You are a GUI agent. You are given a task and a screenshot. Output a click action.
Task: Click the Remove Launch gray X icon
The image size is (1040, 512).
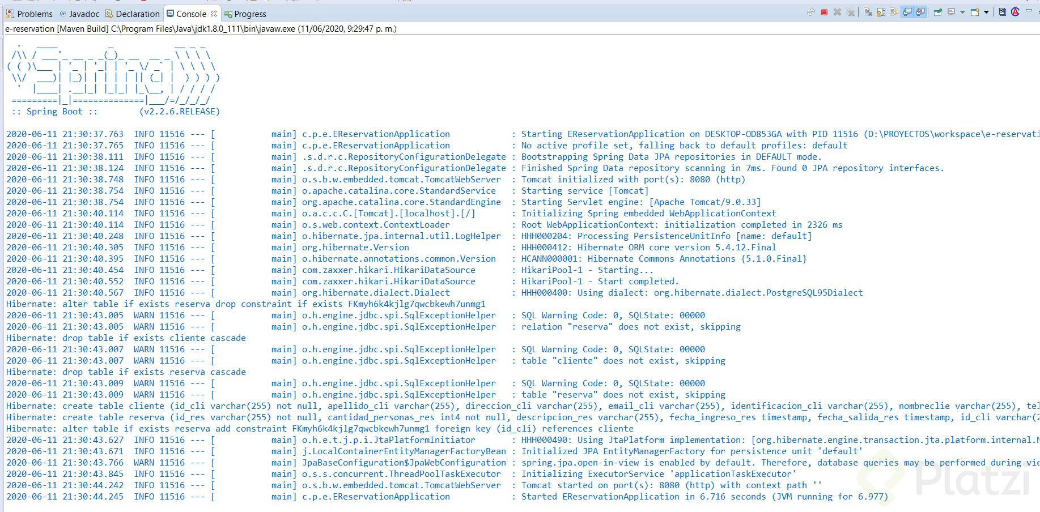[837, 12]
